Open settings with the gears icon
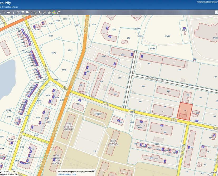 [40, 12]
